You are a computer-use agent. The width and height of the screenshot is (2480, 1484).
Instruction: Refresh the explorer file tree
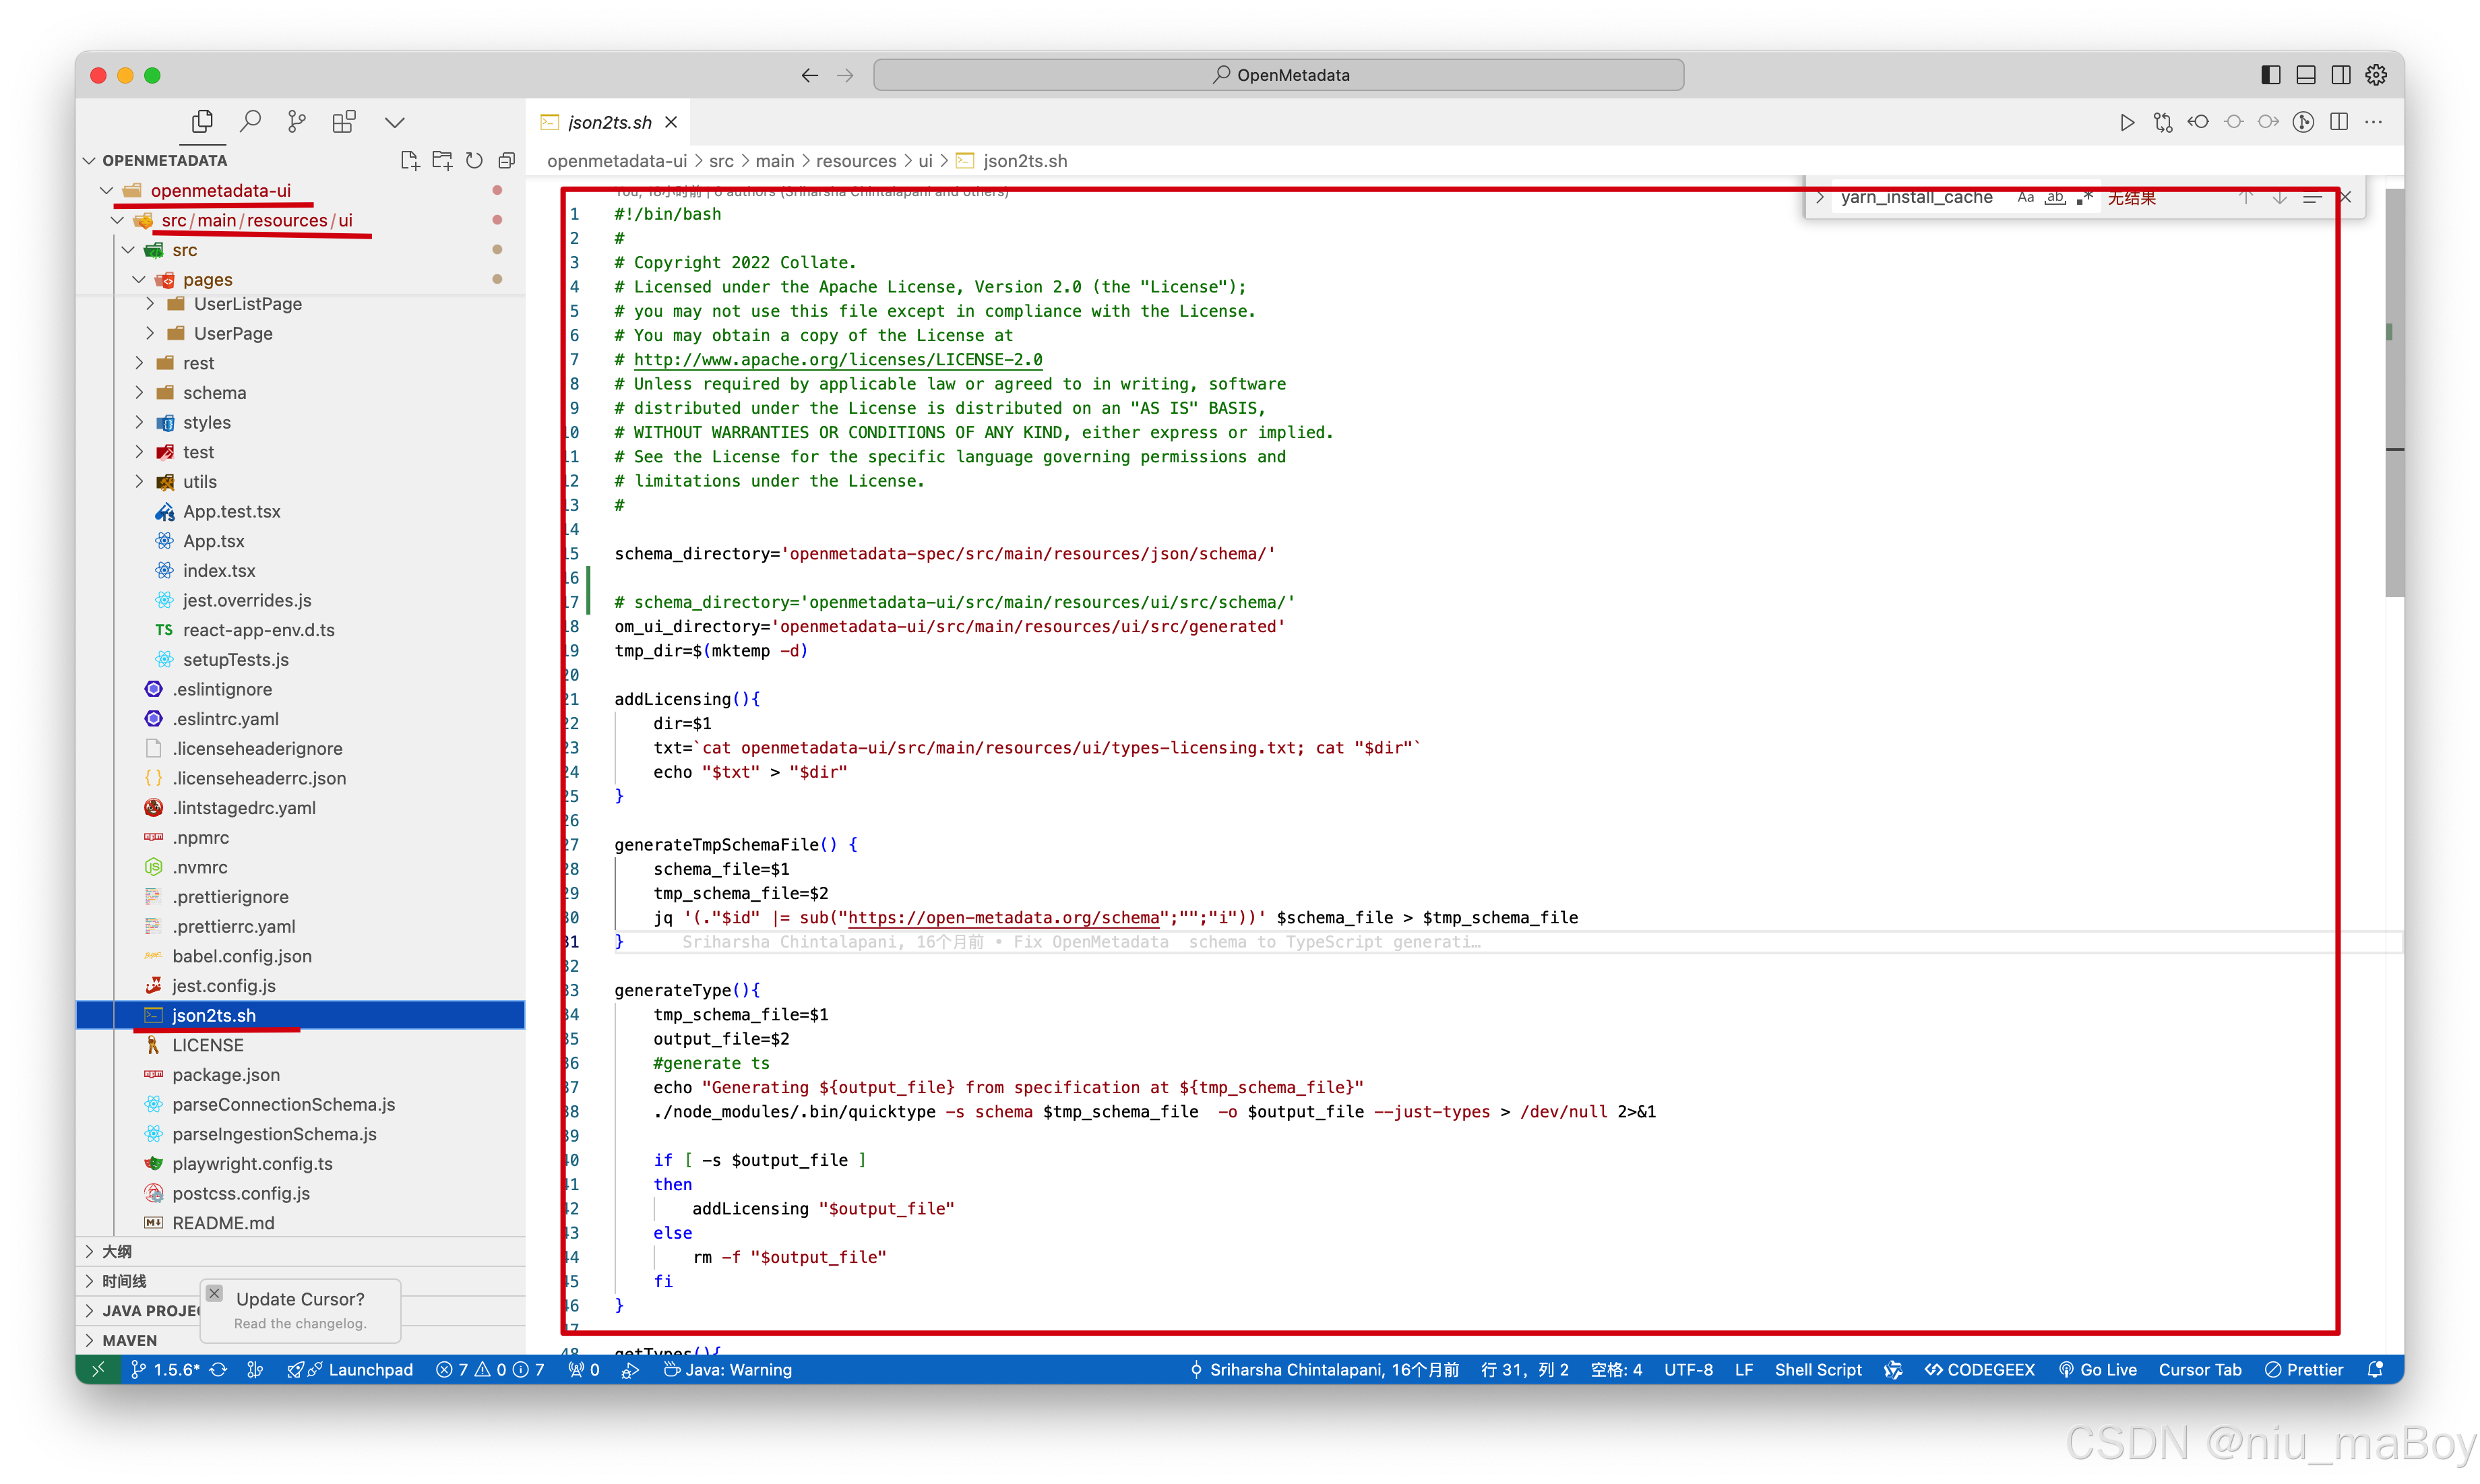(474, 160)
